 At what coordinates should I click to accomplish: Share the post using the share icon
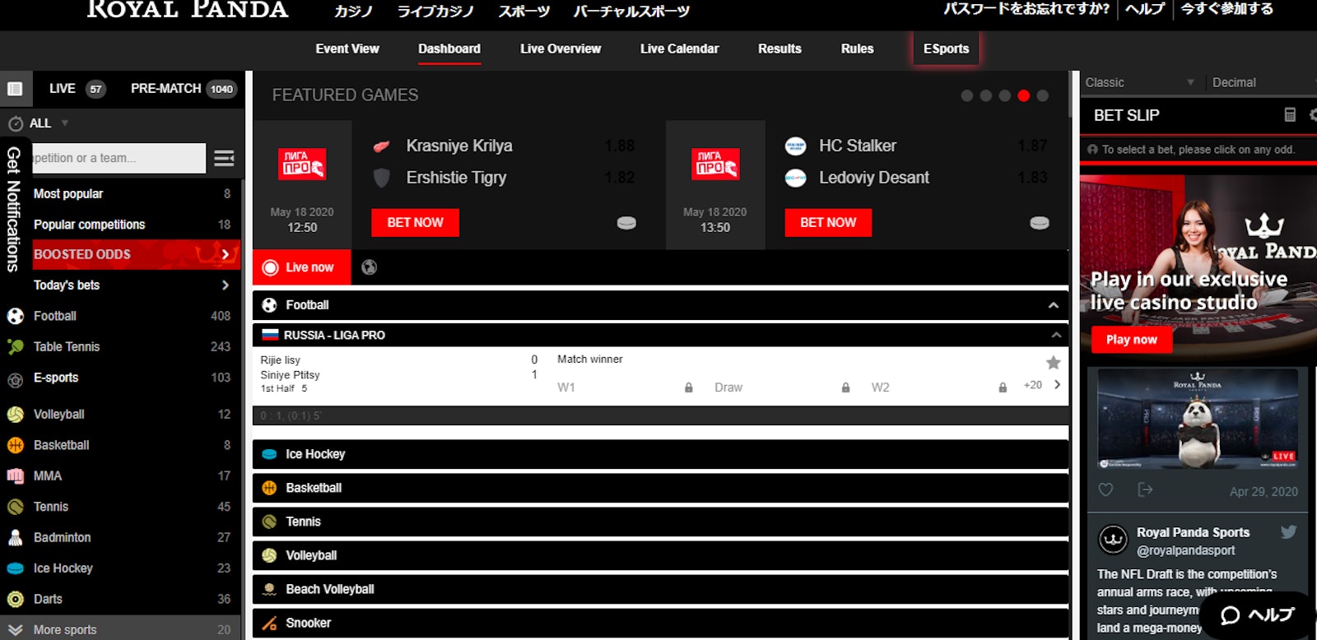point(1145,490)
